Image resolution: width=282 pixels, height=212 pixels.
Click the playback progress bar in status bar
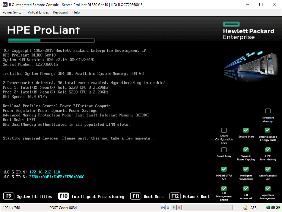[x=208, y=207]
